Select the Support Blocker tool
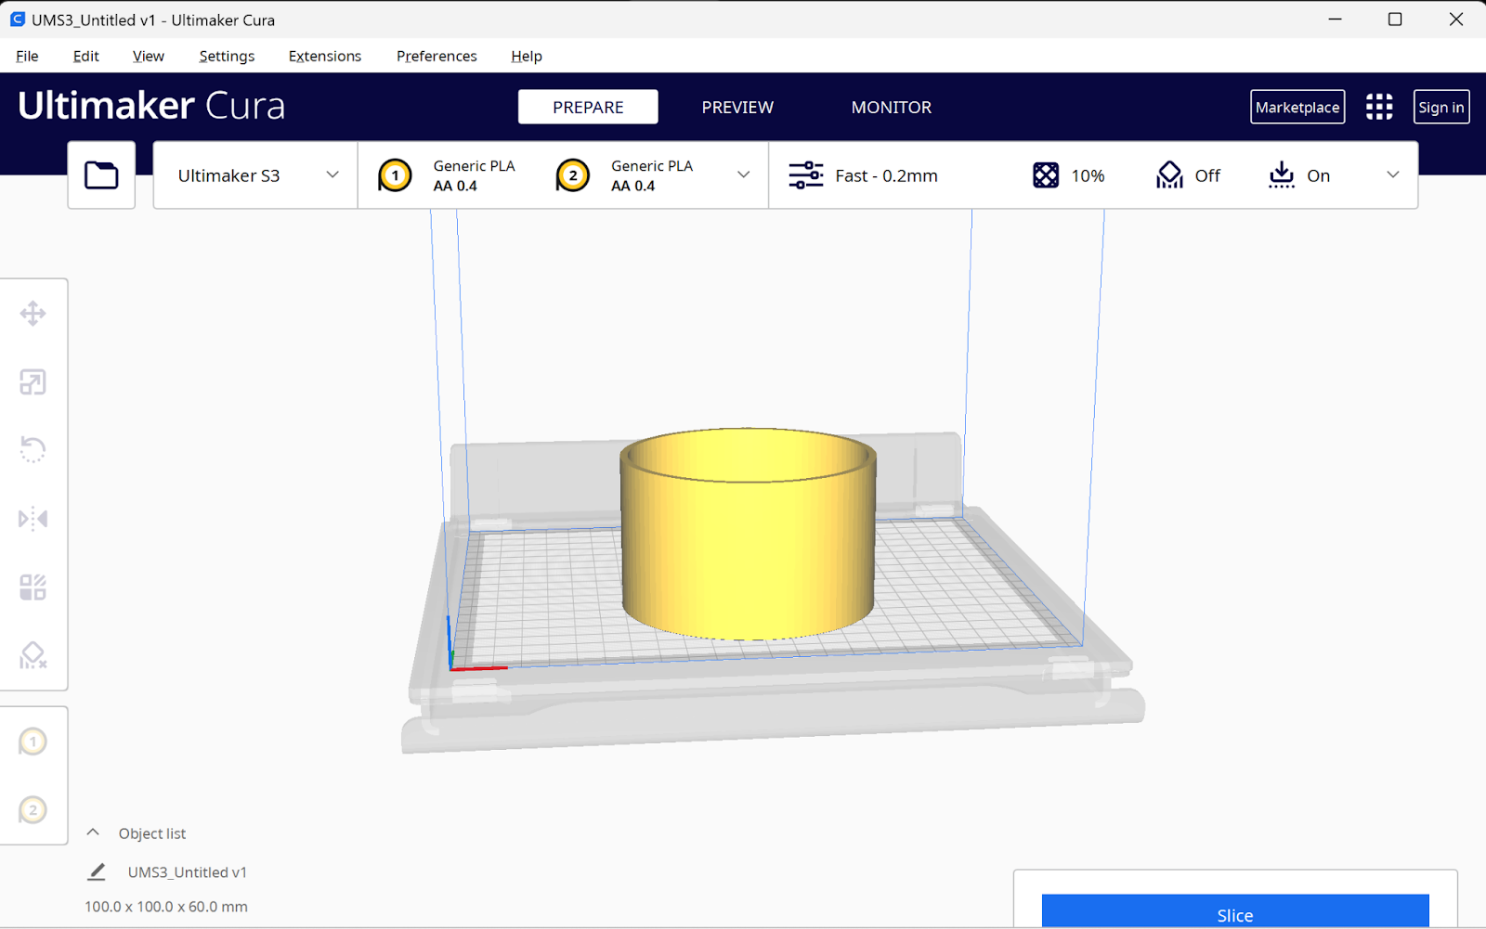 coord(33,655)
